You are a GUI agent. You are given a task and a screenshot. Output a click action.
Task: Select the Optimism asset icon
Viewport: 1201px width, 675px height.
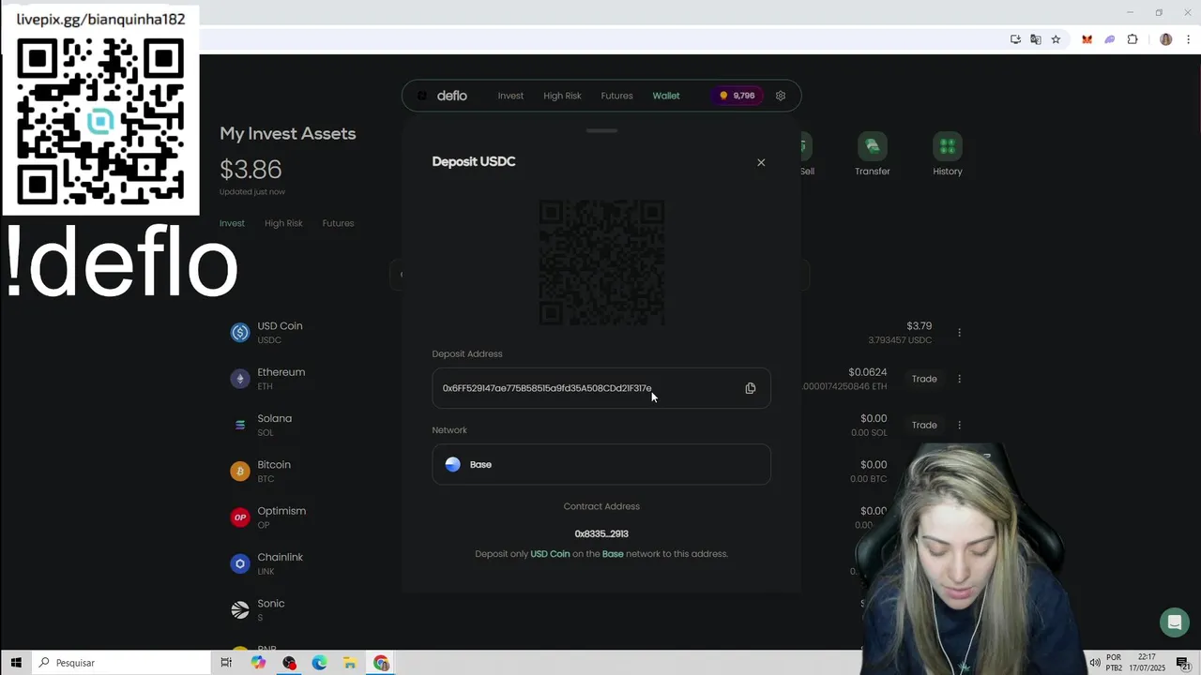(x=240, y=517)
